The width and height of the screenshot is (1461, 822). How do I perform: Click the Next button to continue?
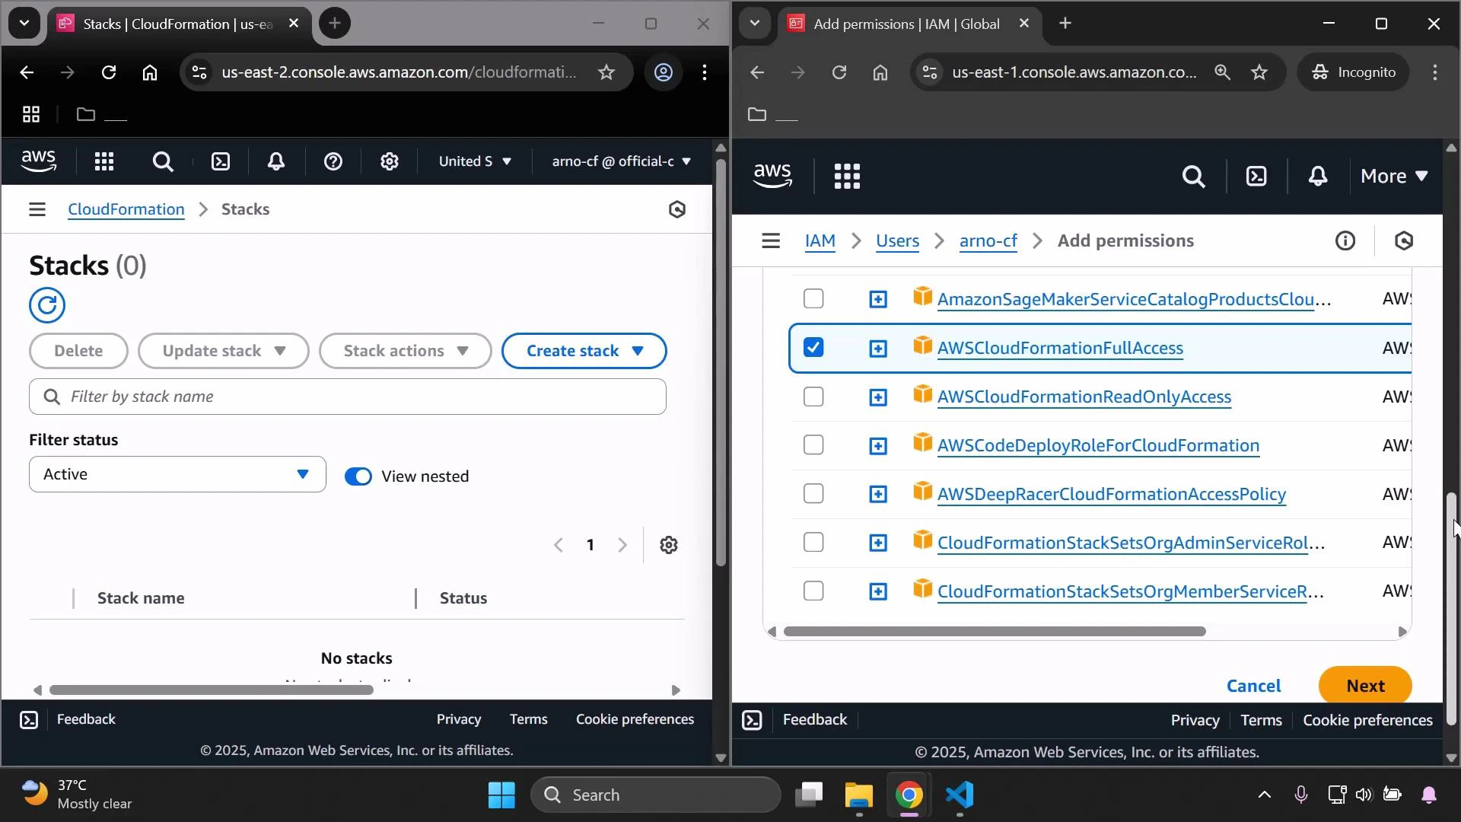pyautogui.click(x=1364, y=685)
